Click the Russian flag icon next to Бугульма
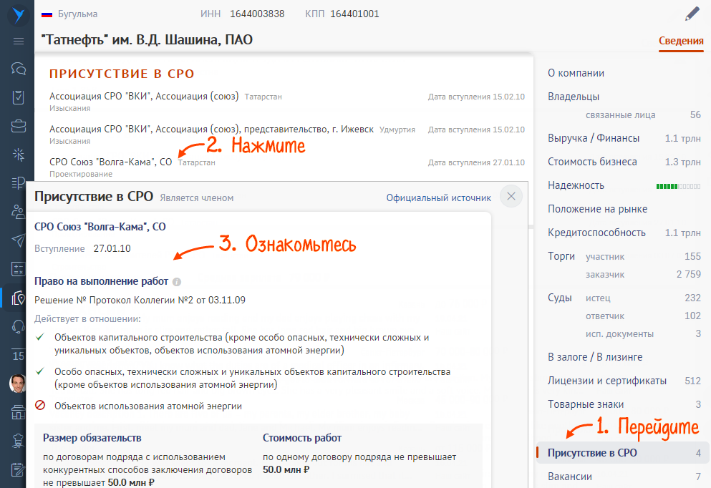Image resolution: width=711 pixels, height=488 pixels. (47, 14)
